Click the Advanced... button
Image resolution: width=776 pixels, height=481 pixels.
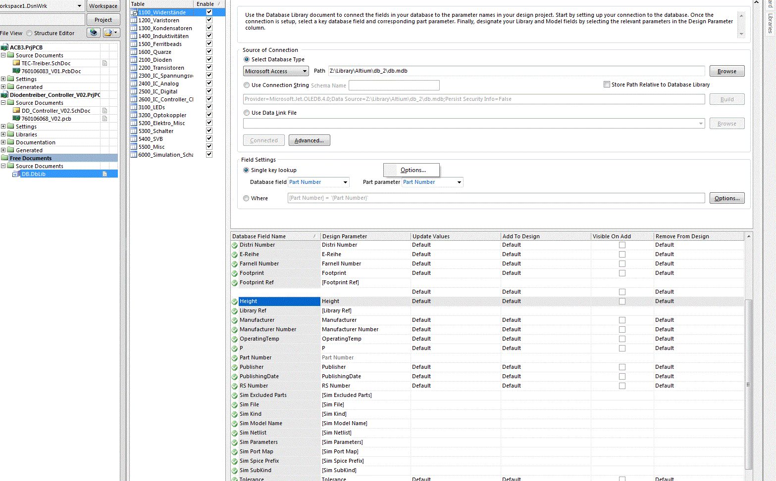pyautogui.click(x=309, y=140)
